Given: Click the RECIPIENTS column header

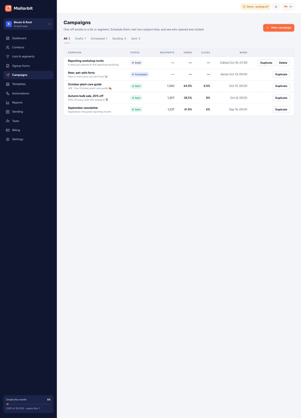Looking at the screenshot, I should [167, 53].
